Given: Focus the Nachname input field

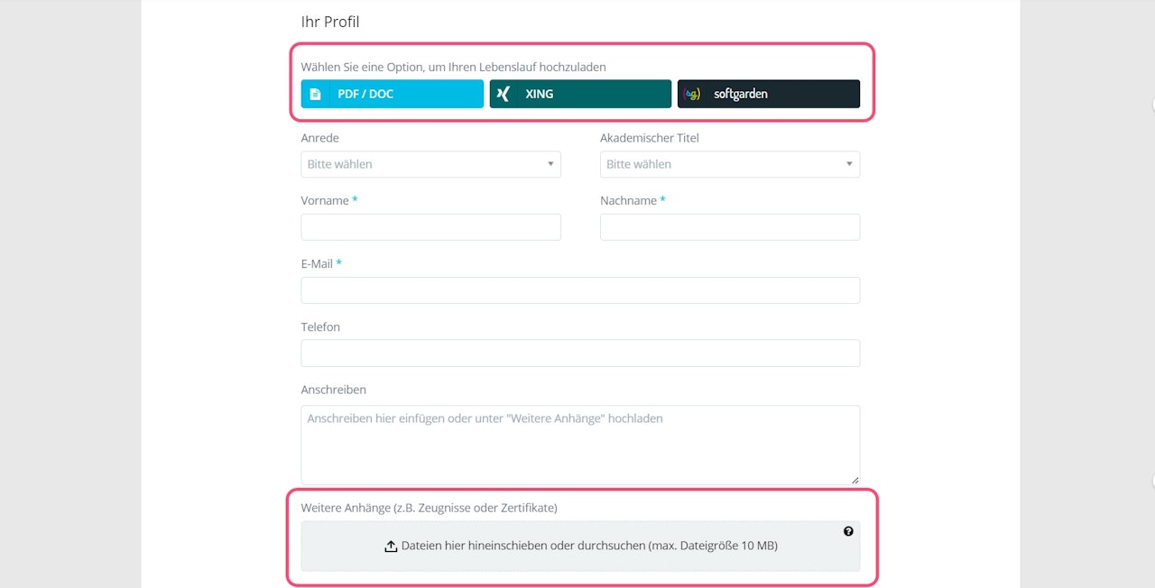Looking at the screenshot, I should [729, 227].
